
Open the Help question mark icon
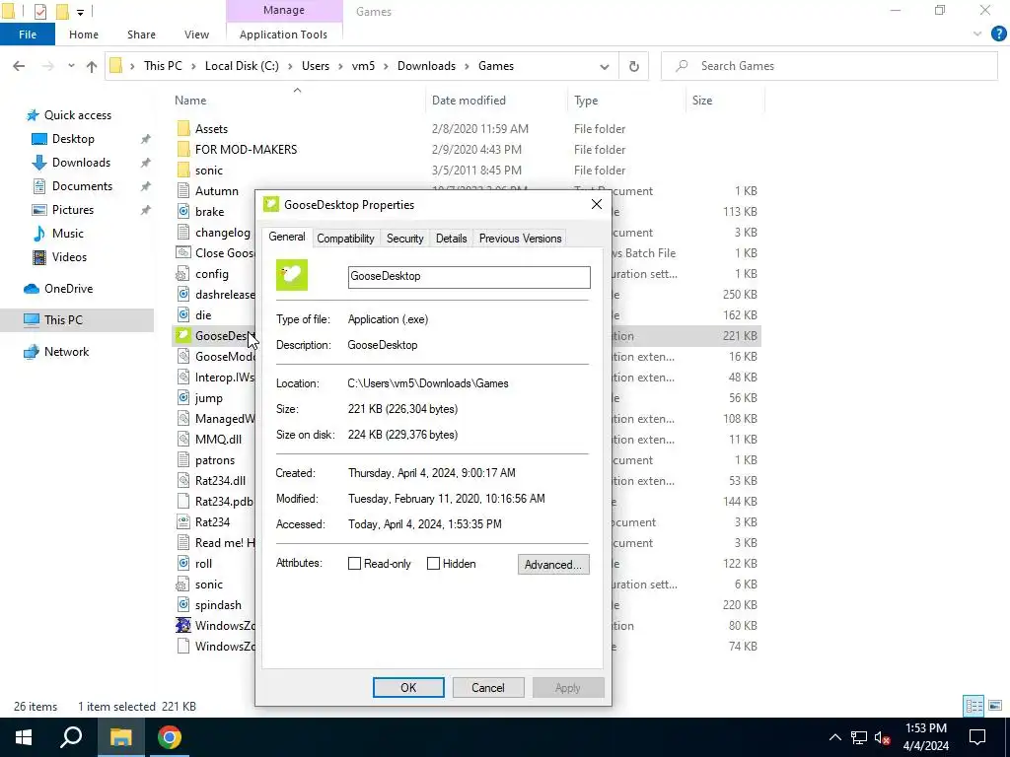[x=998, y=34]
